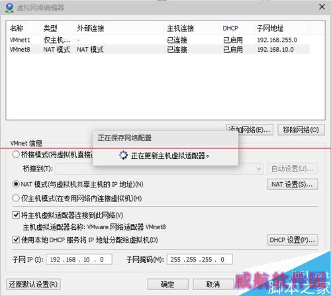Select the VMnet8 row
This screenshot has height=296, width=331.
(x=160, y=50)
